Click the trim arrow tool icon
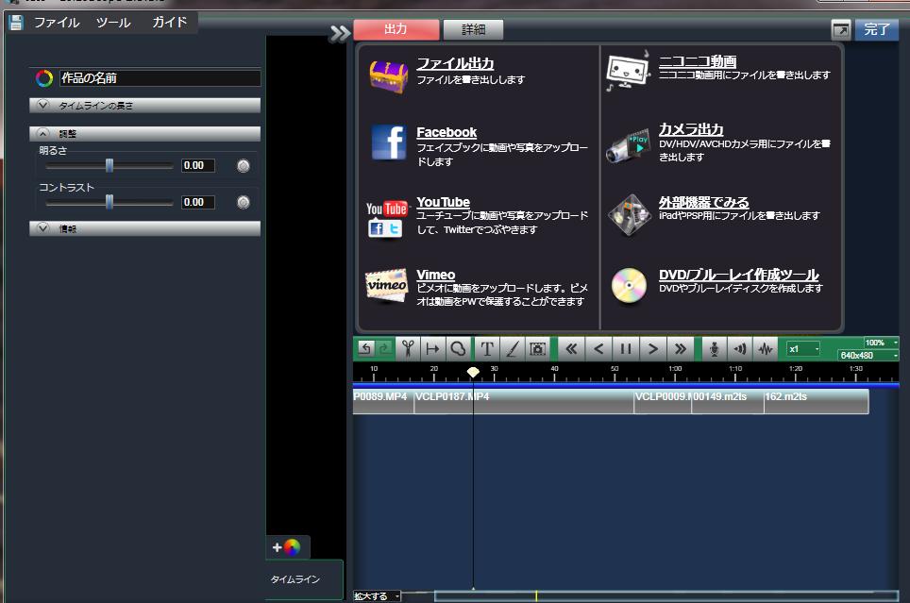Screen dimensions: 910x603 click(x=432, y=349)
